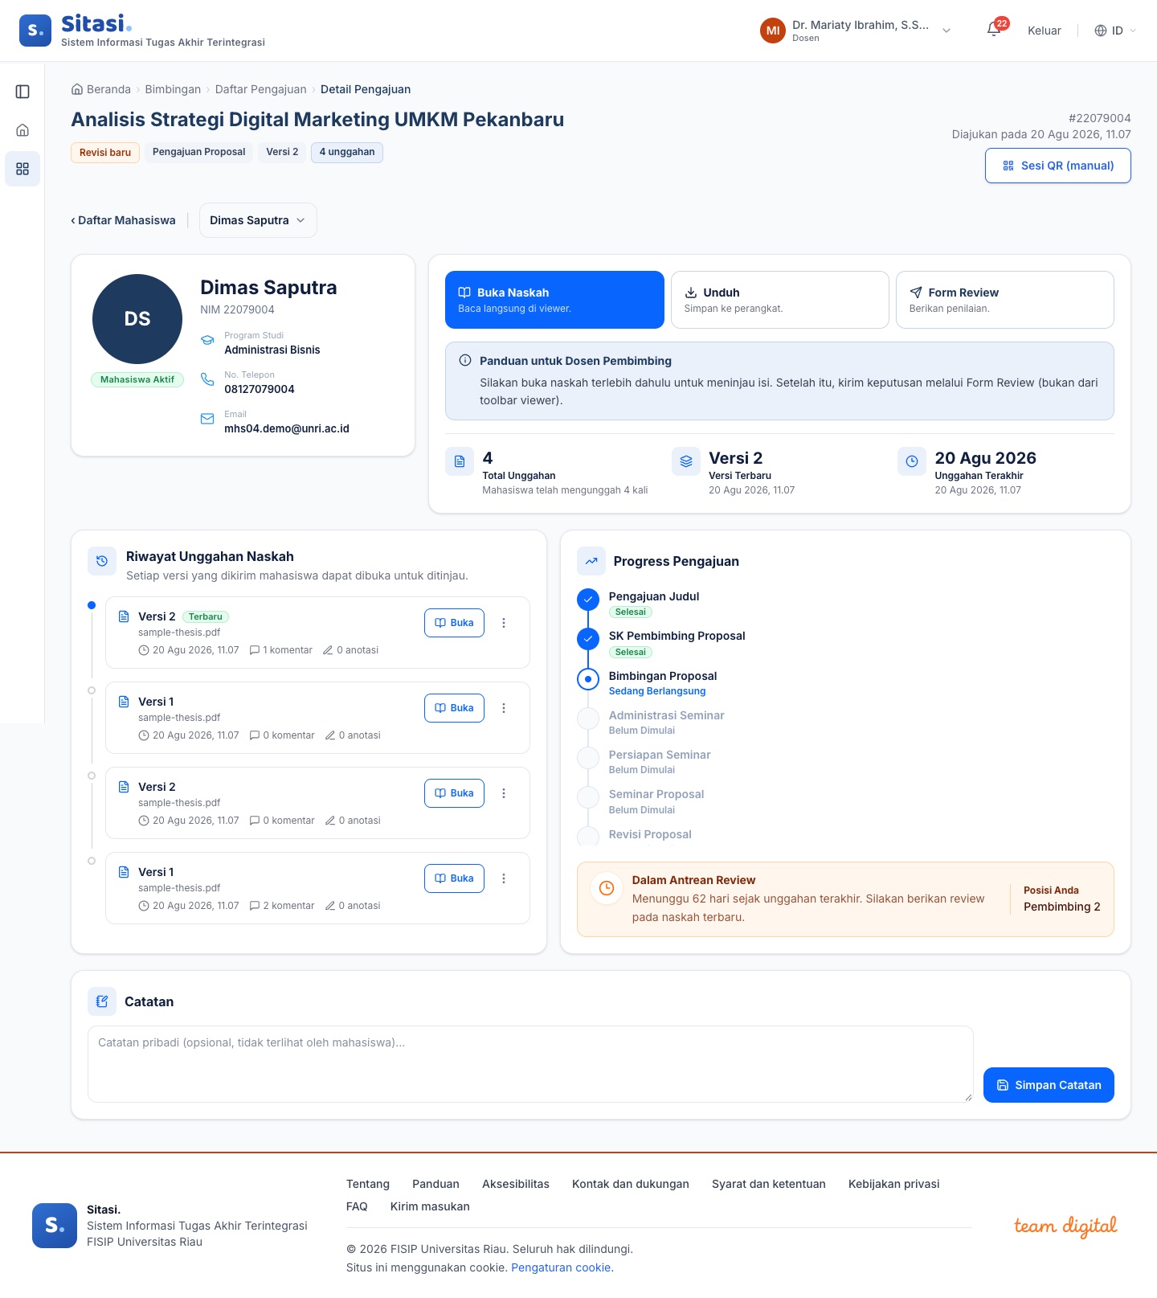Image resolution: width=1157 pixels, height=1298 pixels.
Task: Click the Progress Pengajuan trend icon
Action: 591,561
